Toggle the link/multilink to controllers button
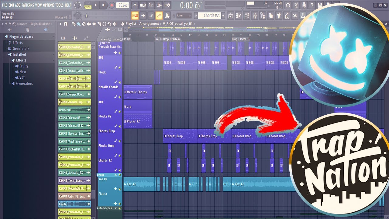The width and height of the screenshot is (389, 219). 159,16
